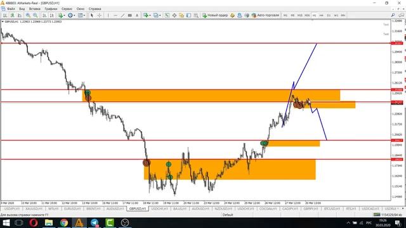406x228 pixels.
Task: Switch chart to bar chart mode
Action: coord(5,15)
